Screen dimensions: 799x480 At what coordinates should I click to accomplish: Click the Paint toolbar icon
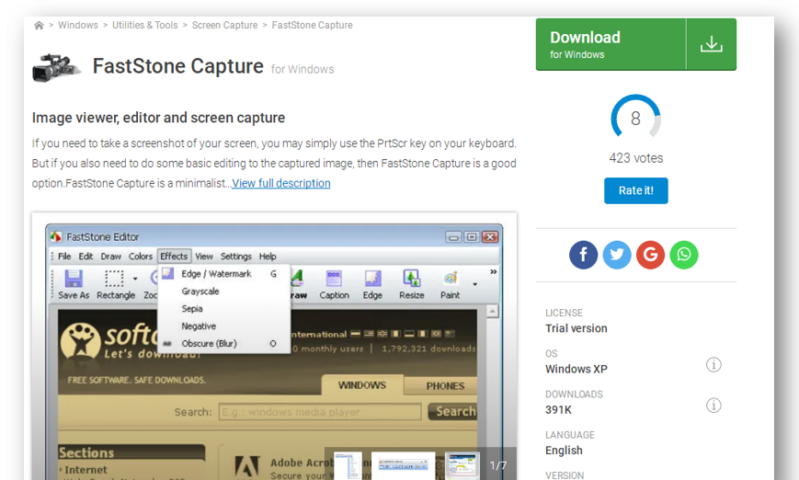point(450,284)
